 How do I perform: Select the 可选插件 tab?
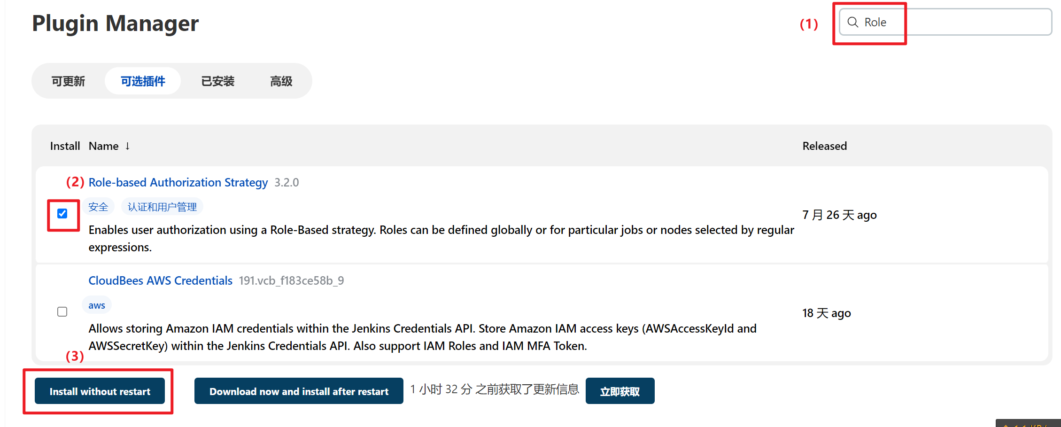(x=143, y=81)
